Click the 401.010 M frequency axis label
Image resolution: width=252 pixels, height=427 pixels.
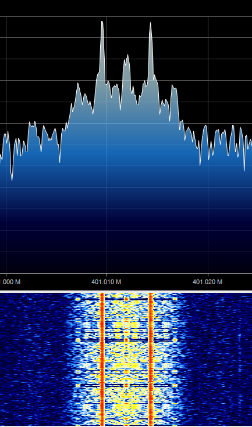click(x=106, y=282)
